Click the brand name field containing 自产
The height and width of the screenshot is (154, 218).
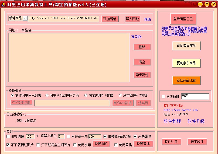pos(195,96)
